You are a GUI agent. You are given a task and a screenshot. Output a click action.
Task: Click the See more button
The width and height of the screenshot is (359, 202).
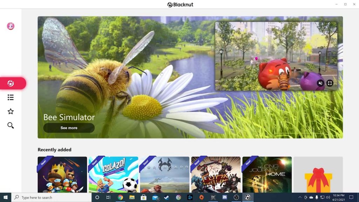(69, 128)
